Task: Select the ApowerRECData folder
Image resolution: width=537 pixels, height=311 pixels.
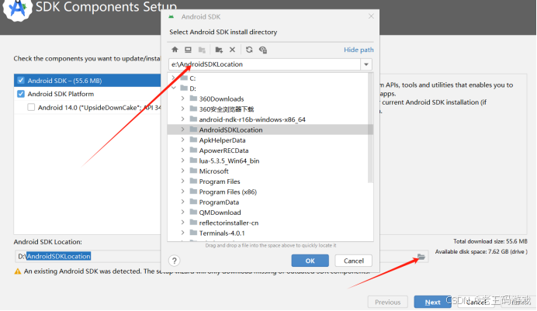Action: pos(223,150)
